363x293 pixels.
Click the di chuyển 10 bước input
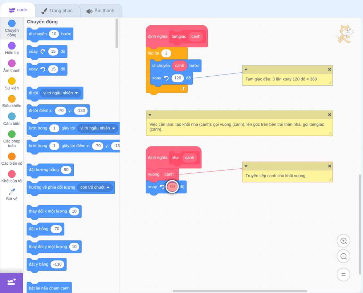pyautogui.click(x=54, y=34)
